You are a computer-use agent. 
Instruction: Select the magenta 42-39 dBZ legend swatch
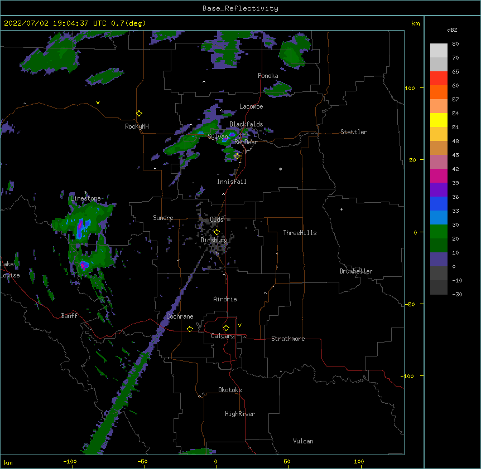(x=439, y=175)
